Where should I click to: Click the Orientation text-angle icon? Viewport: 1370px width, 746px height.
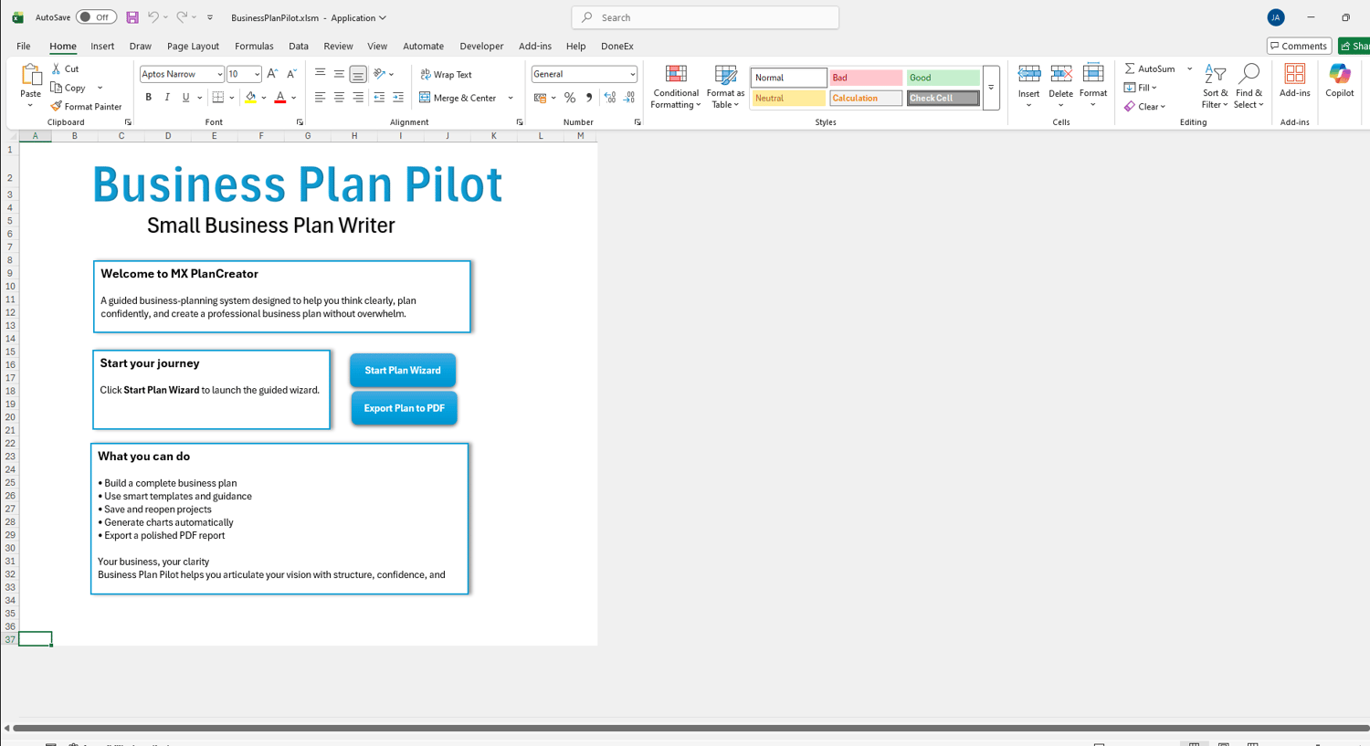pyautogui.click(x=380, y=74)
